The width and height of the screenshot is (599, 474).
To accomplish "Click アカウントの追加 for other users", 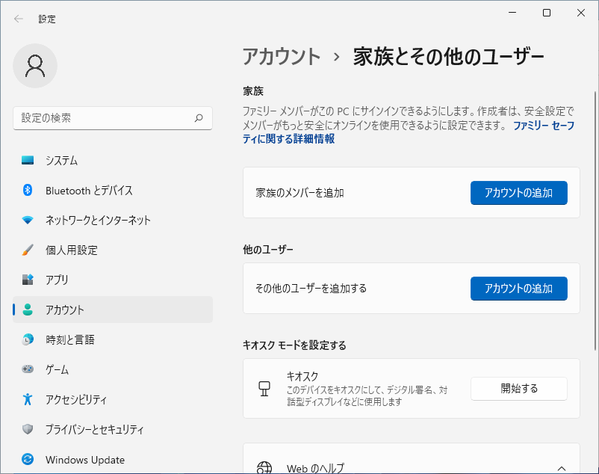I will coord(519,289).
